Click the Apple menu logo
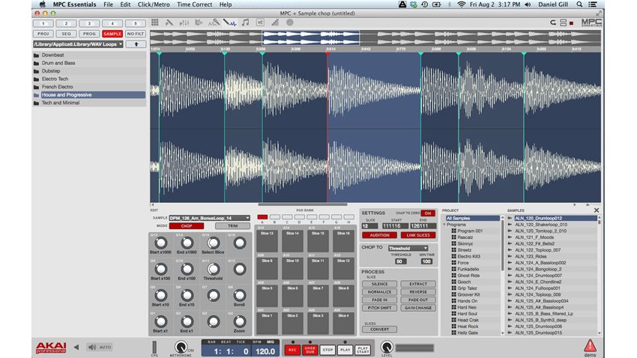637x358 pixels. [42, 4]
